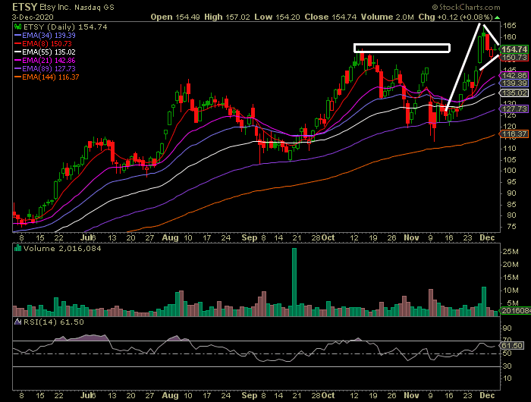Image resolution: width=531 pixels, height=402 pixels.
Task: Click the 154.74 current price tag
Action: [514, 49]
